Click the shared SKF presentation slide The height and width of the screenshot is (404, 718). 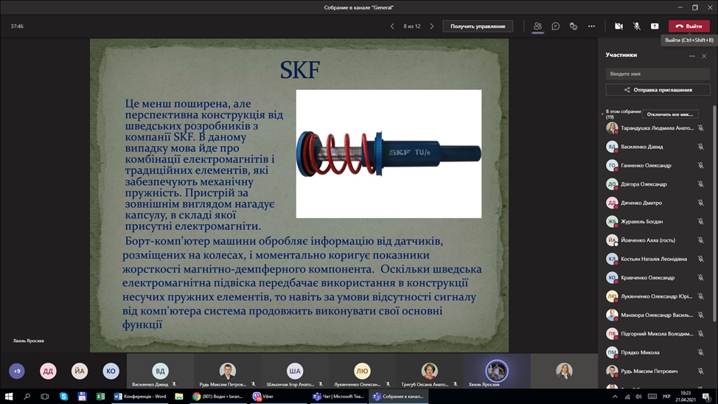[299, 195]
